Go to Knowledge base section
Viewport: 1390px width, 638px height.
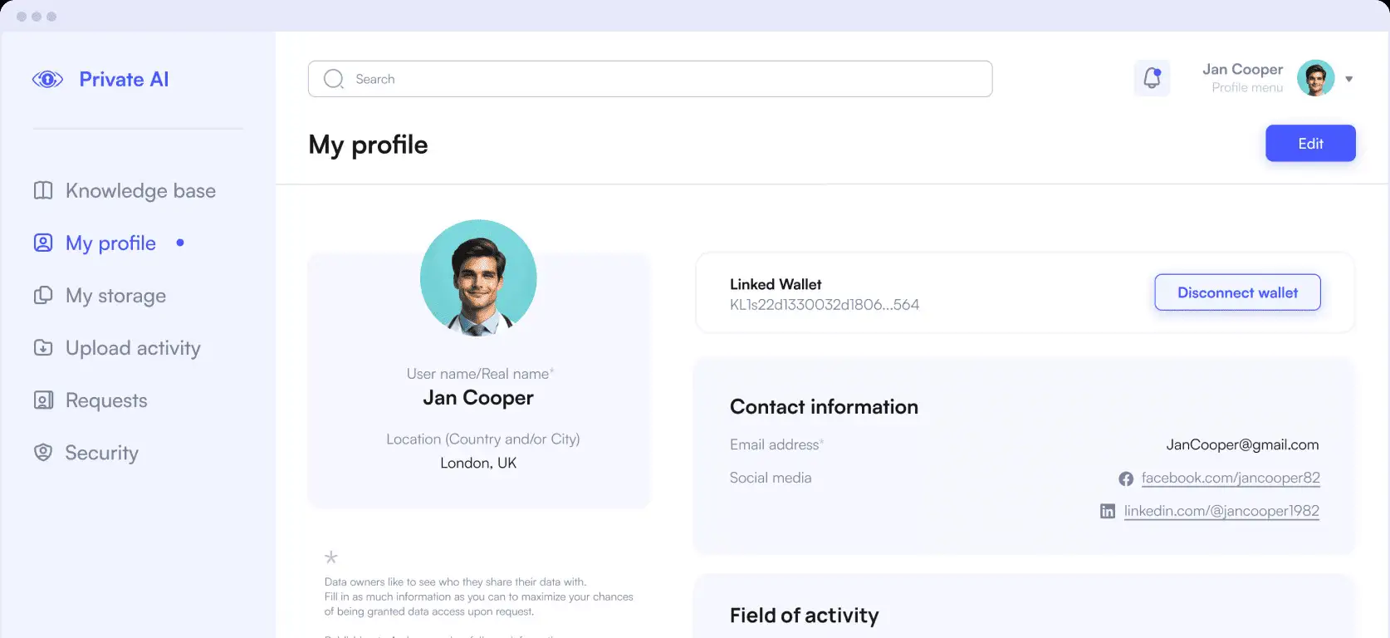(x=140, y=190)
